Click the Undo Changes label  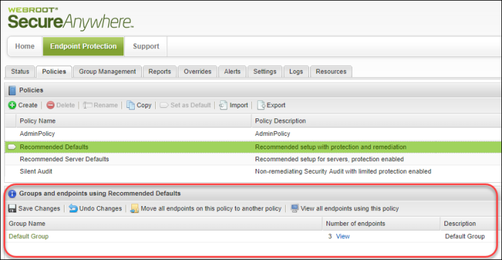point(100,209)
